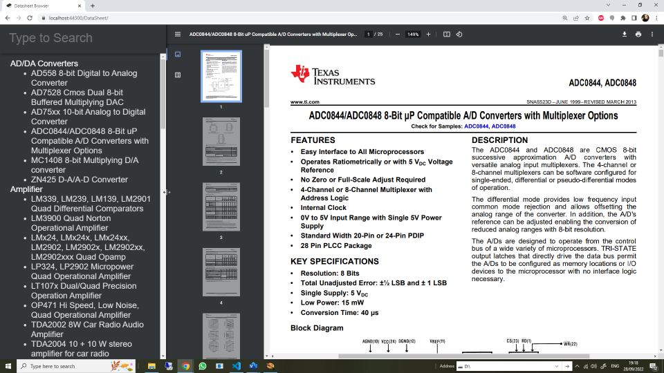
Task: Open the tab search dropdown arrow
Action: [608, 6]
